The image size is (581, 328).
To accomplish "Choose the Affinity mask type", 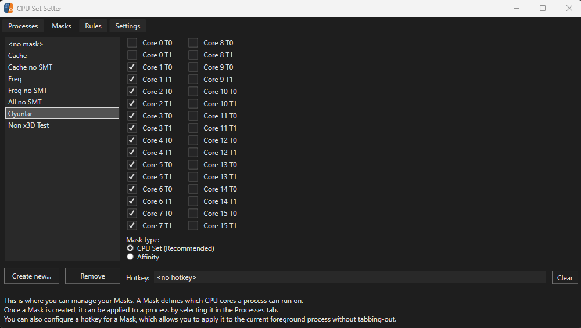I will [130, 257].
